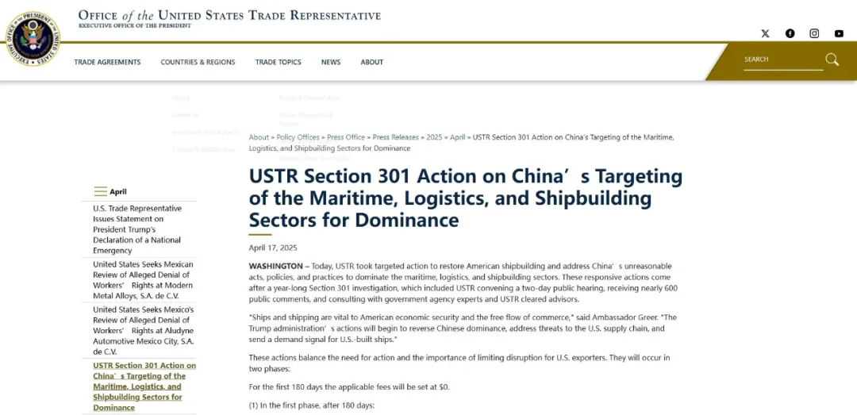Open the About menu

coord(371,63)
